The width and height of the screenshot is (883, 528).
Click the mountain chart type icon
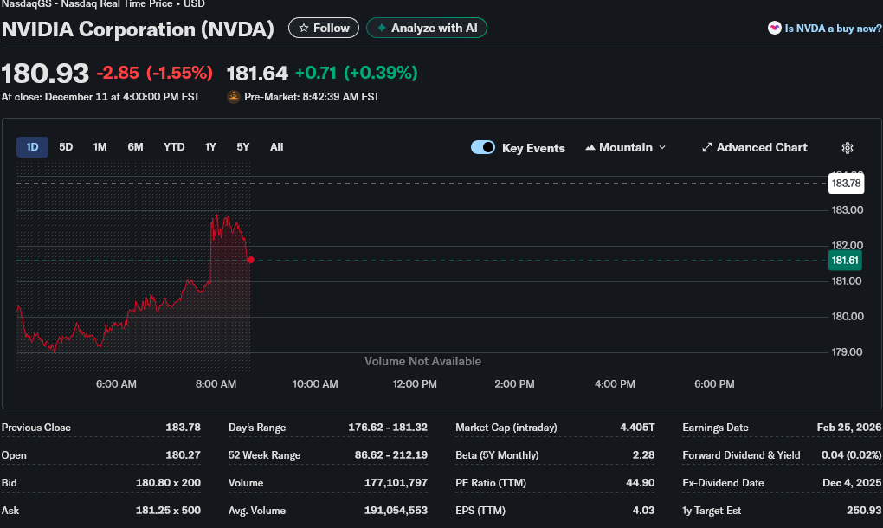tap(590, 147)
